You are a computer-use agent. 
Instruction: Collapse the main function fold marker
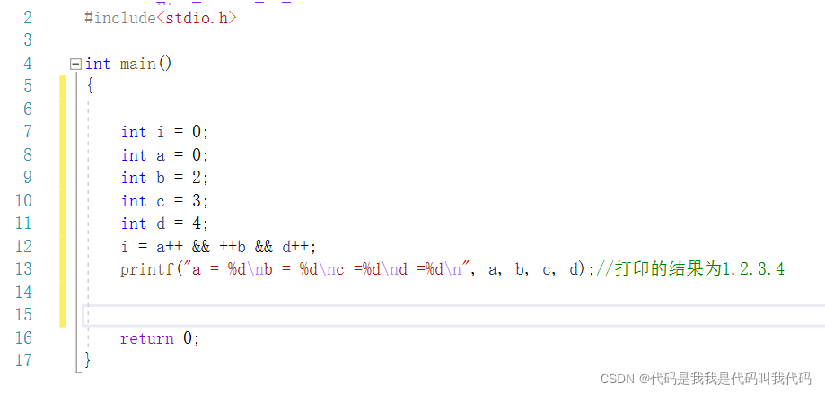[x=76, y=65]
